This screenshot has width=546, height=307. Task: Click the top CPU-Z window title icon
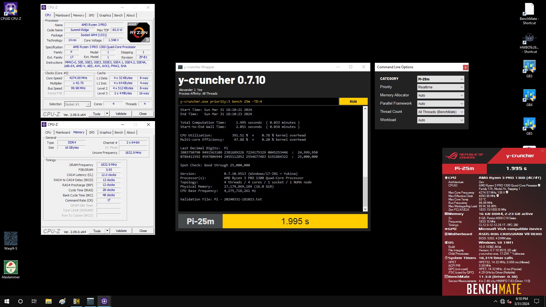click(44, 7)
